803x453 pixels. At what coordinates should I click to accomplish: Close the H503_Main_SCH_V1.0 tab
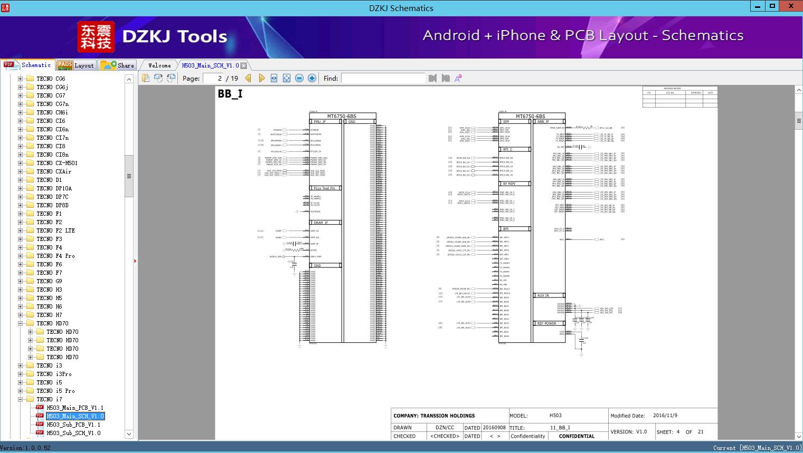coord(244,66)
